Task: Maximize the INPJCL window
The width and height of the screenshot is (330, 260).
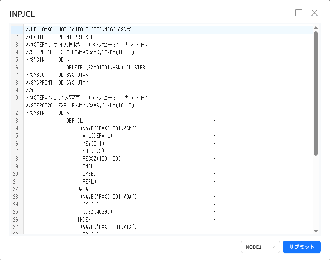Action: click(x=299, y=13)
